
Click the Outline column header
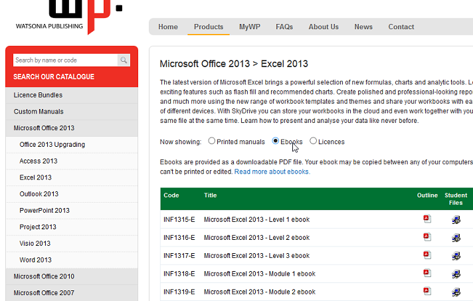[x=427, y=195]
